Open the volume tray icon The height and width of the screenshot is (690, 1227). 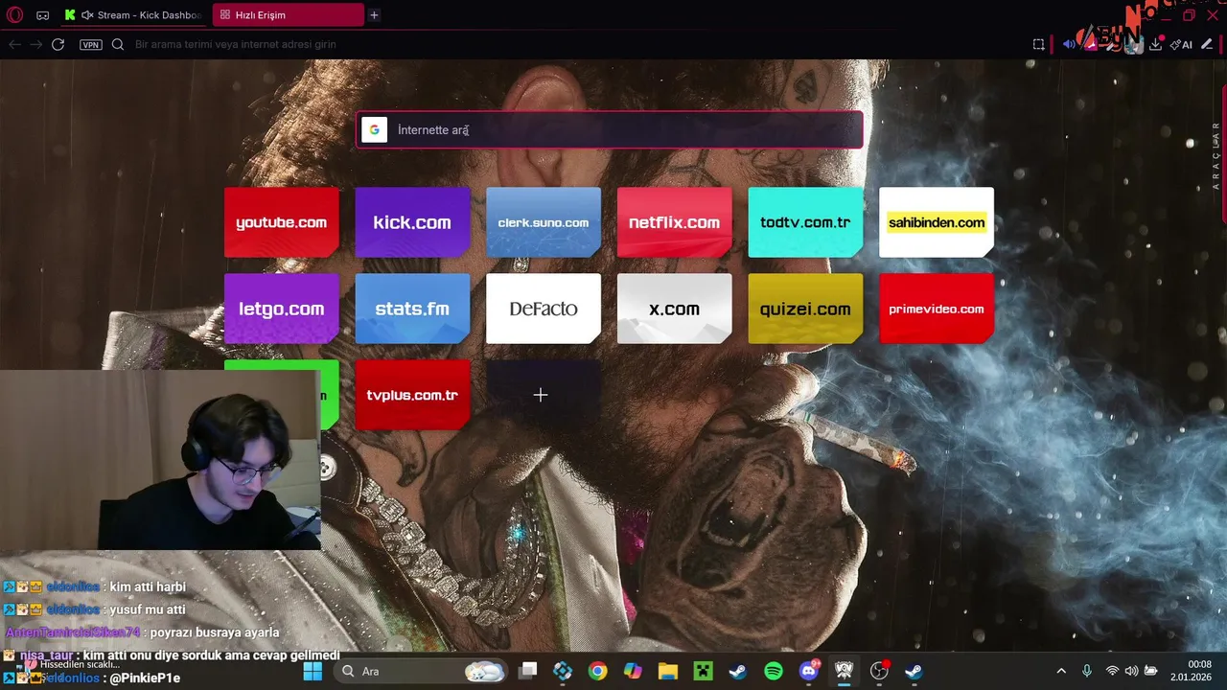point(1131,671)
